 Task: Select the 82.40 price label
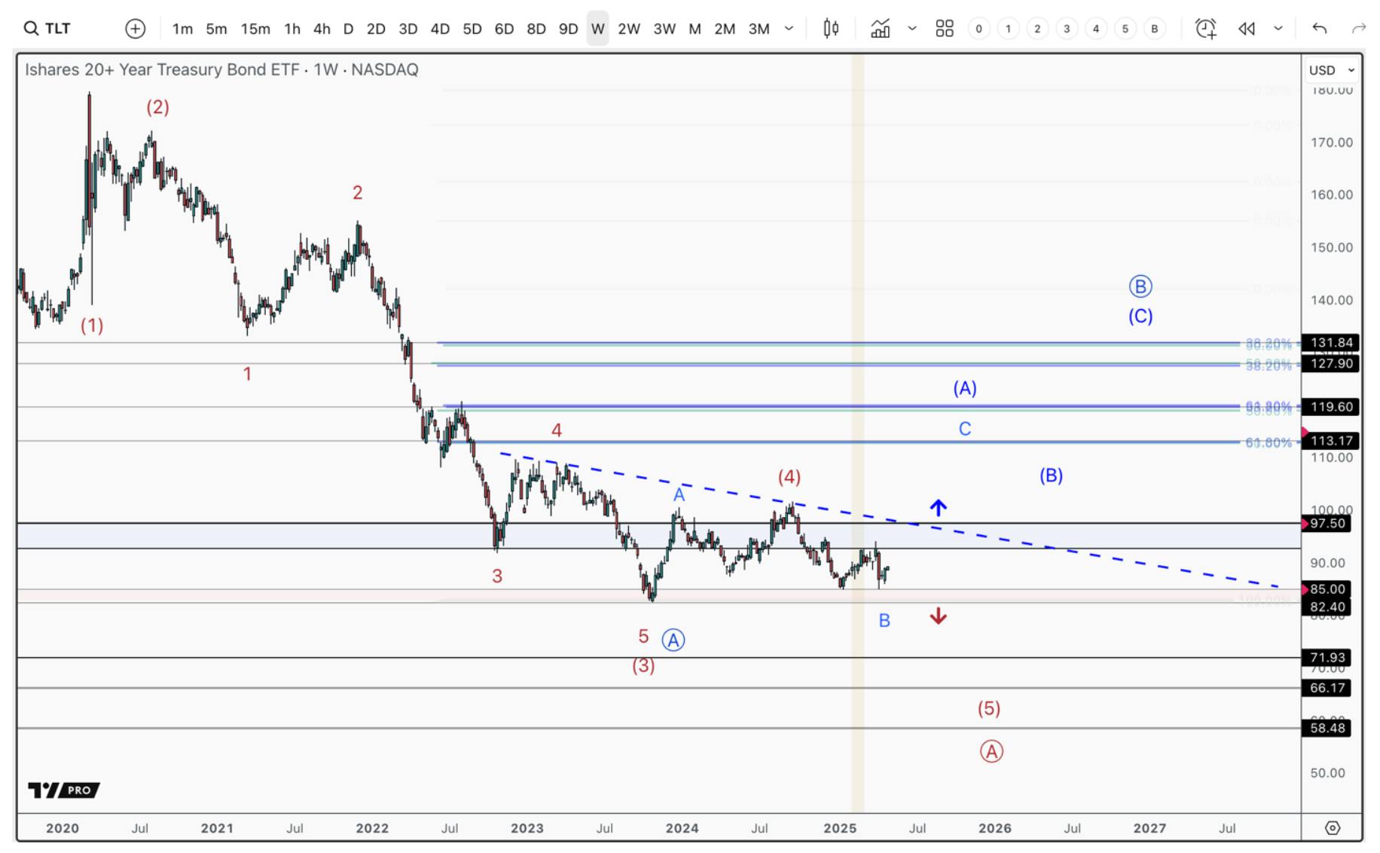[1327, 607]
